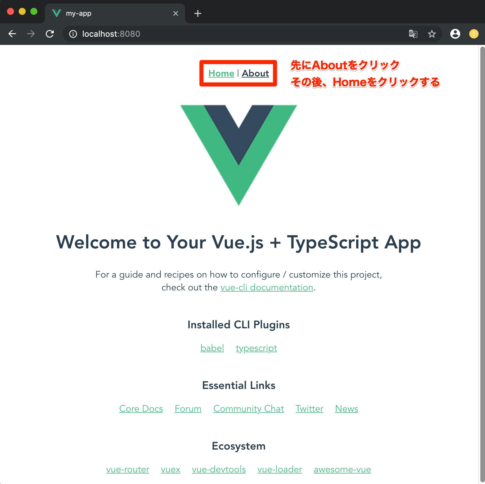Click the yellow update alert icon
Viewport: 485px width, 484px height.
474,34
